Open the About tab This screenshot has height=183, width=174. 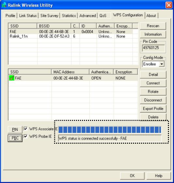point(151,16)
